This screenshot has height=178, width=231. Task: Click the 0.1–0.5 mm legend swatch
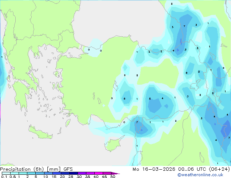click(6, 173)
